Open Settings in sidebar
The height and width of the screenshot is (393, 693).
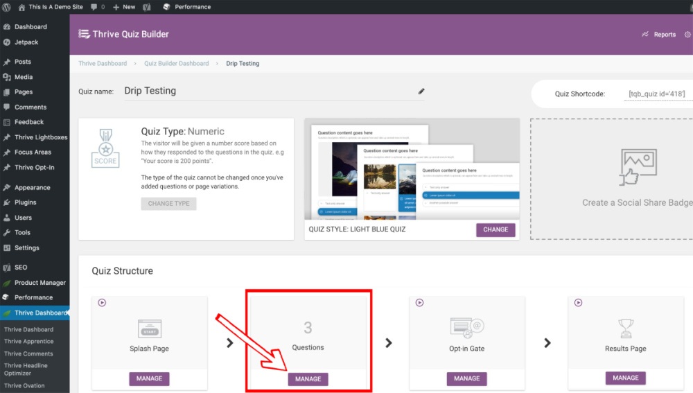26,248
